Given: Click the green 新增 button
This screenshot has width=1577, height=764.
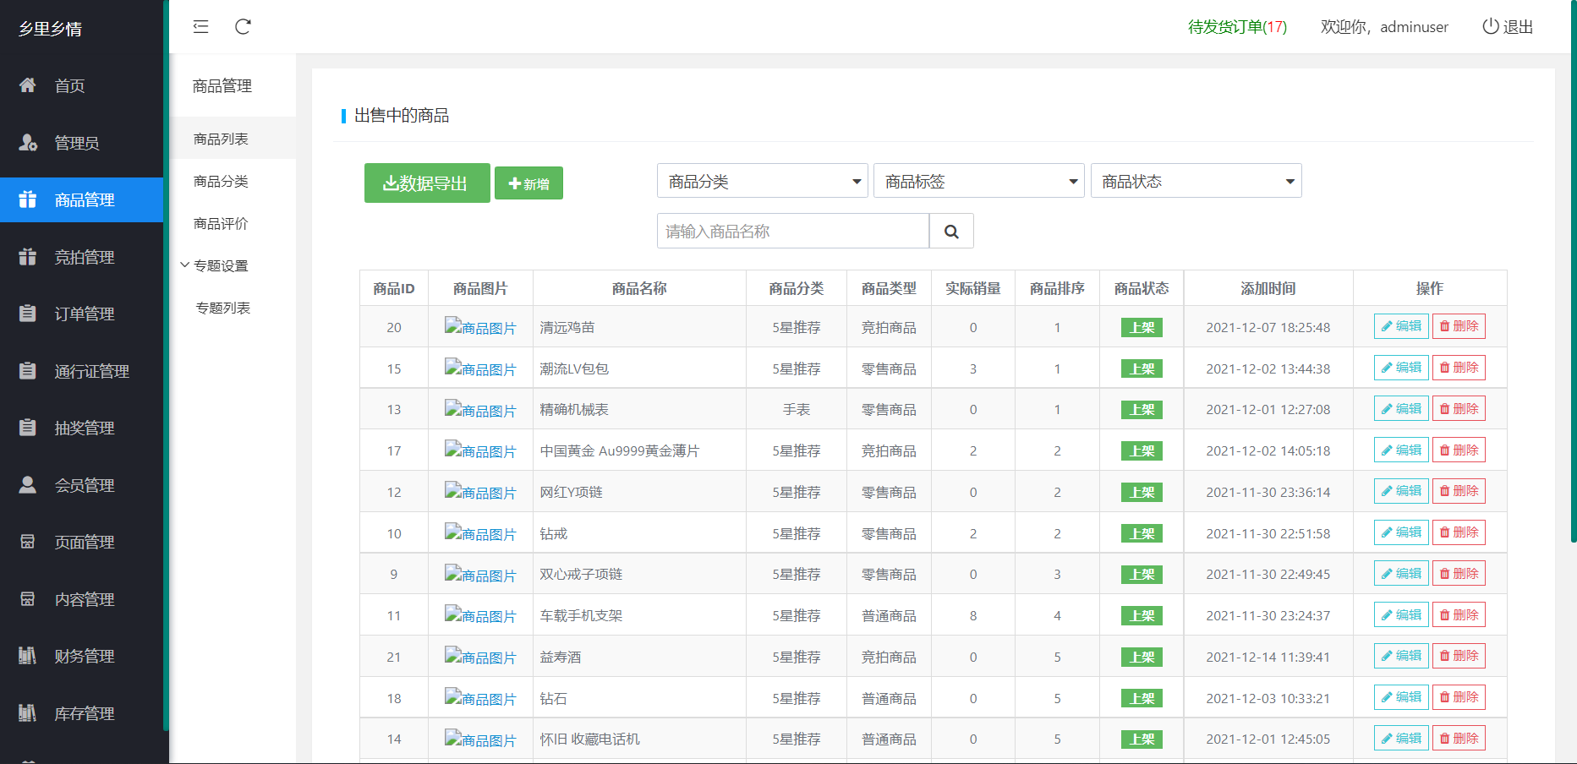Looking at the screenshot, I should [x=528, y=183].
